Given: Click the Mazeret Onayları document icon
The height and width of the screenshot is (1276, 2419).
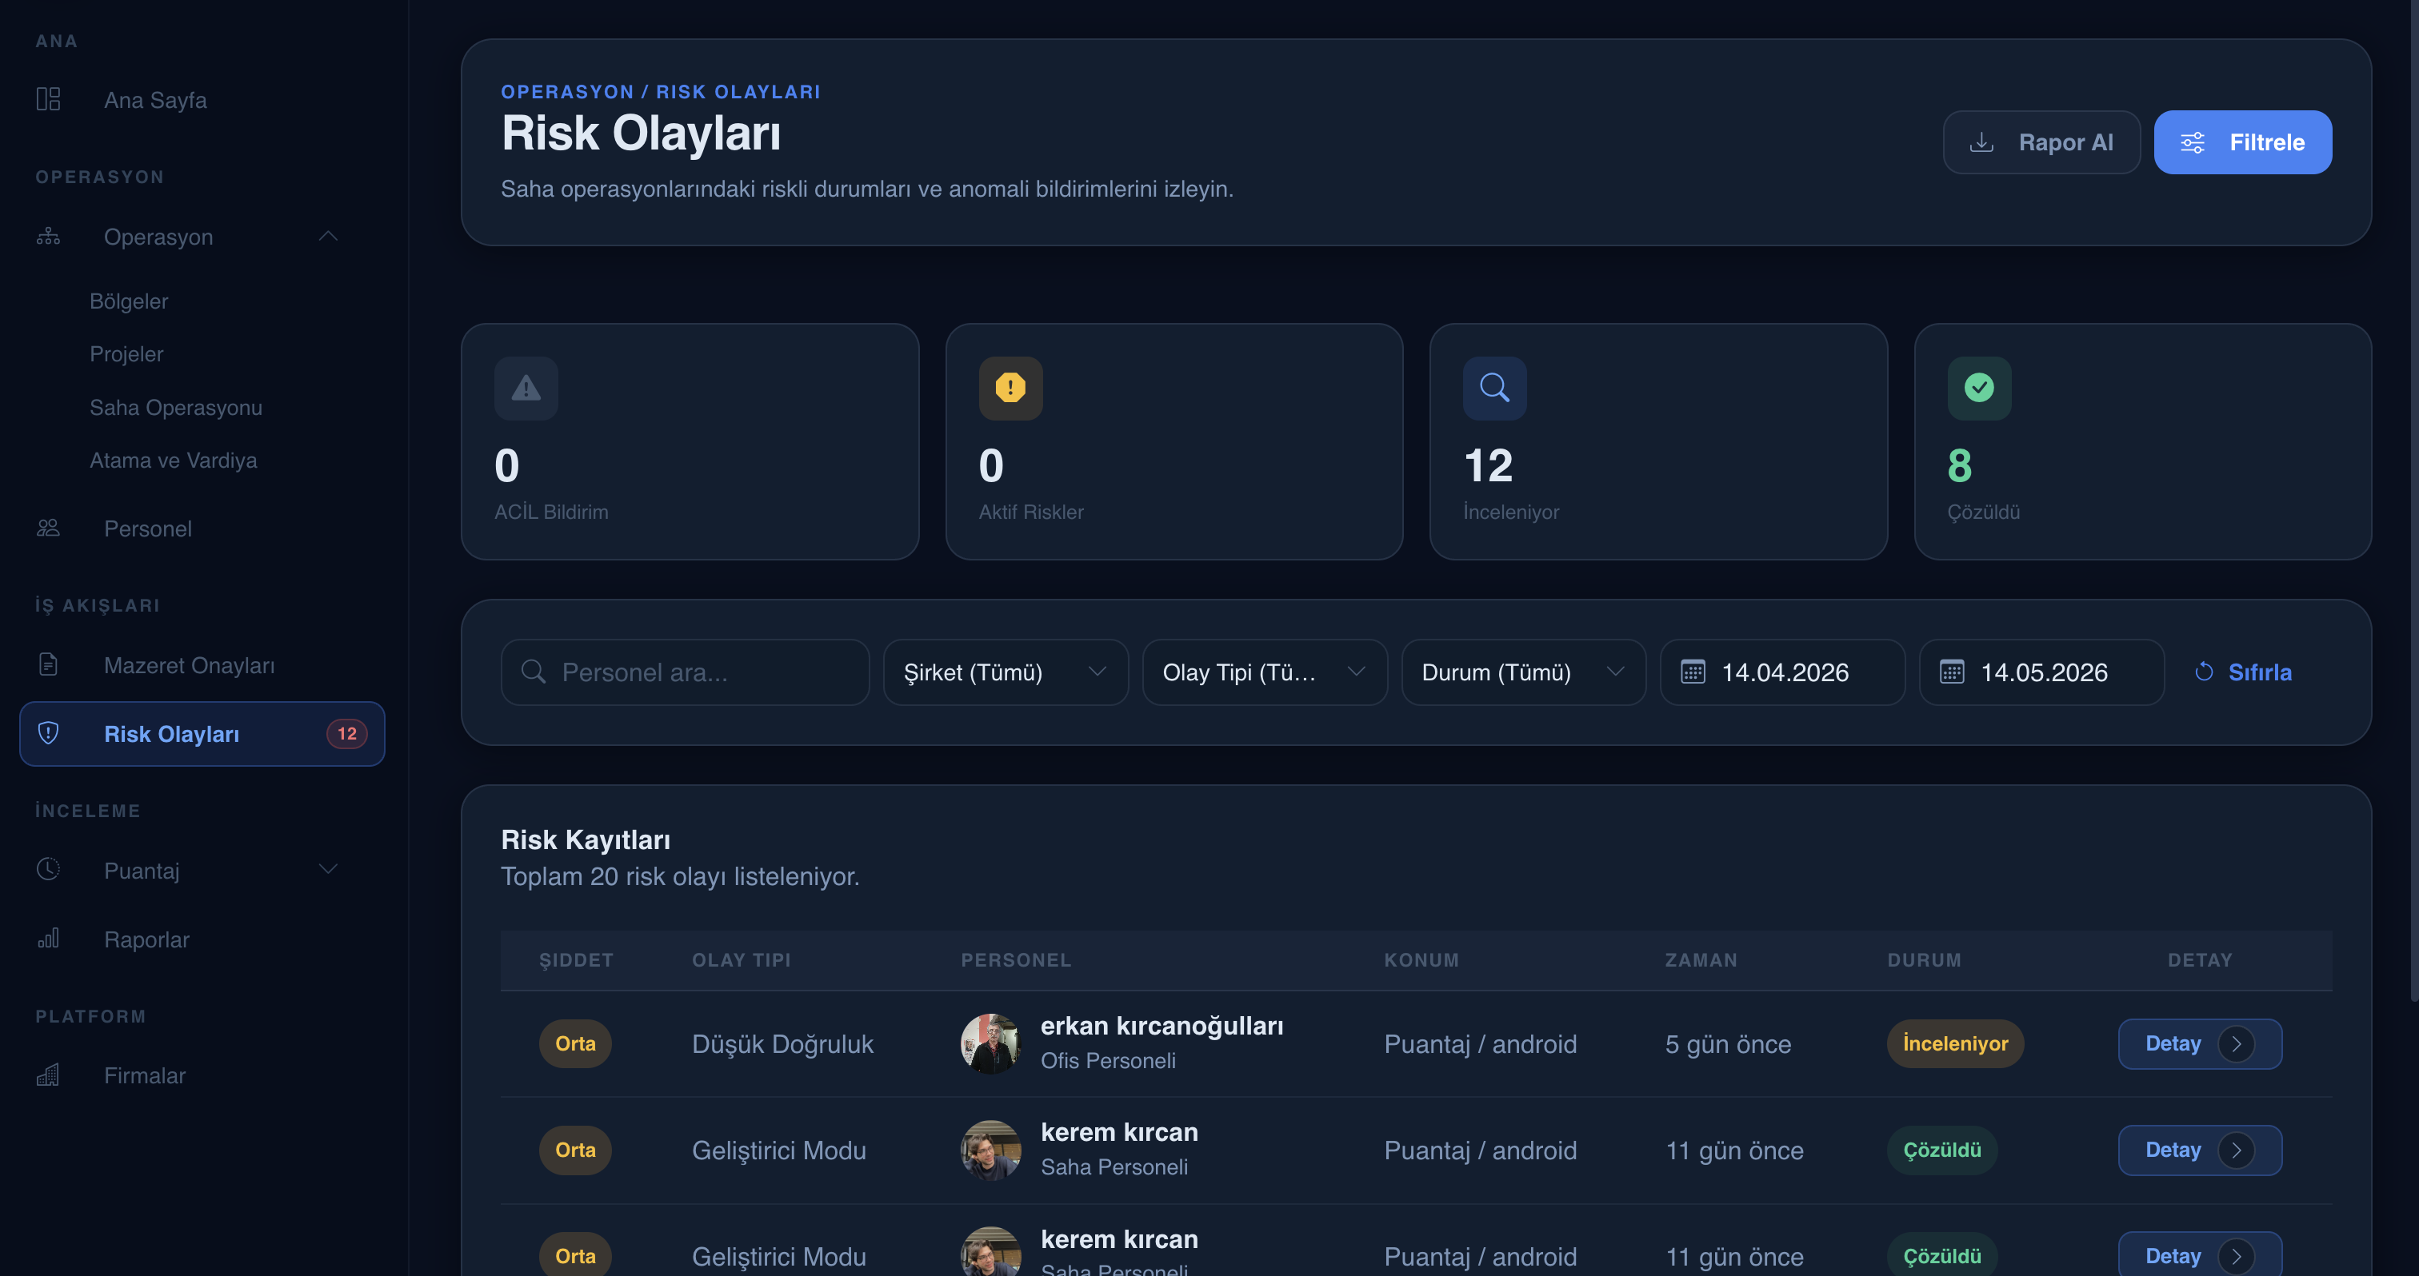Looking at the screenshot, I should [x=48, y=664].
